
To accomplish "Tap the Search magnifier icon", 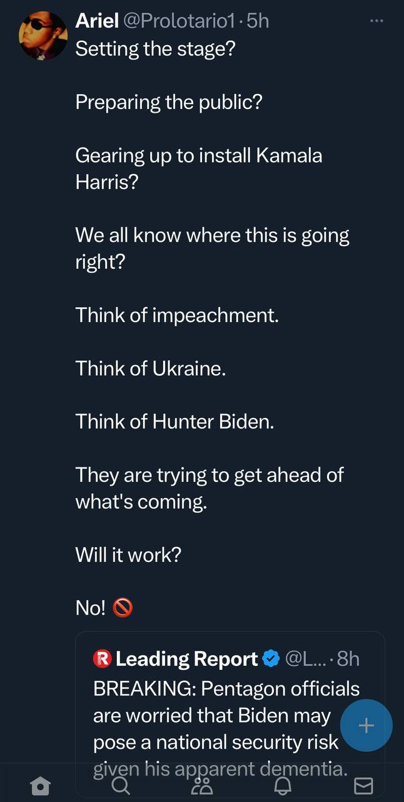I will coord(121,785).
